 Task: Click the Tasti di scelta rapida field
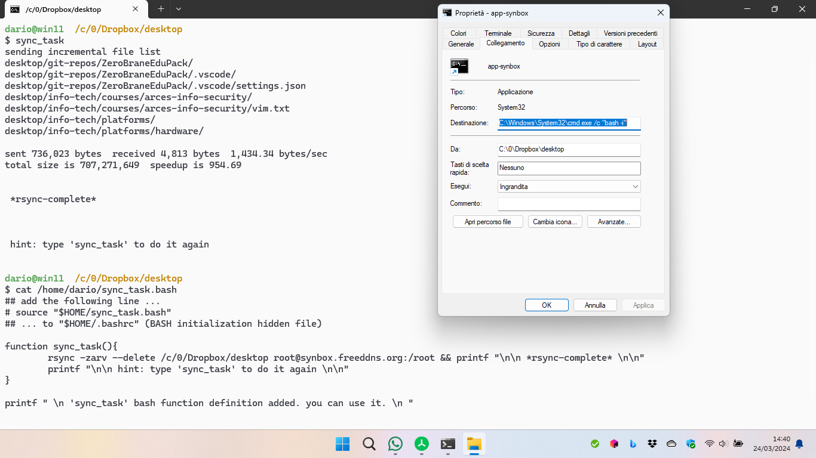pyautogui.click(x=569, y=168)
